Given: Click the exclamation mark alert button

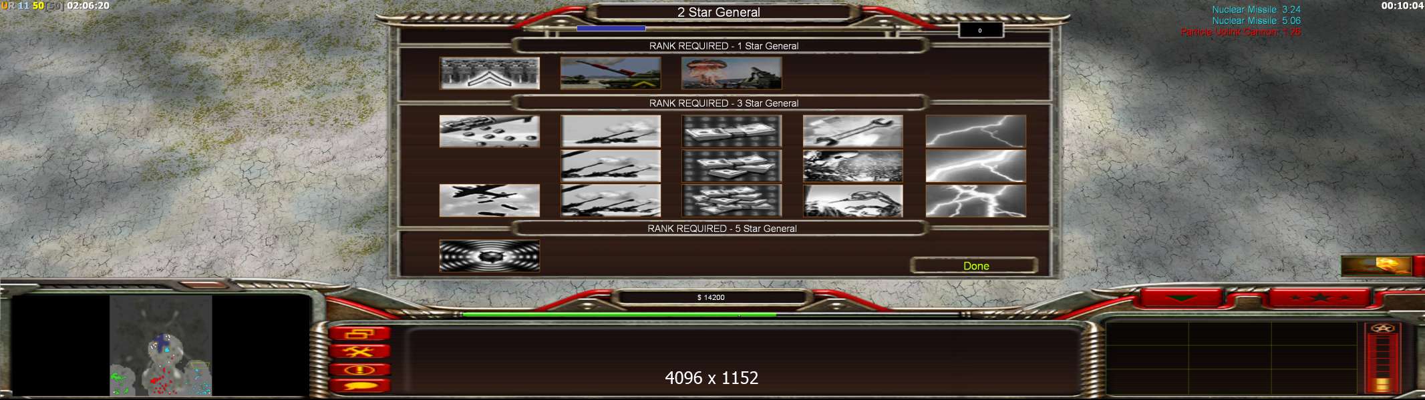Looking at the screenshot, I should [x=359, y=369].
